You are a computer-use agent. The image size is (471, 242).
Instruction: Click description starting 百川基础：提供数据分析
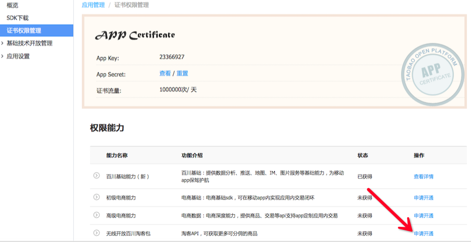click(263, 177)
